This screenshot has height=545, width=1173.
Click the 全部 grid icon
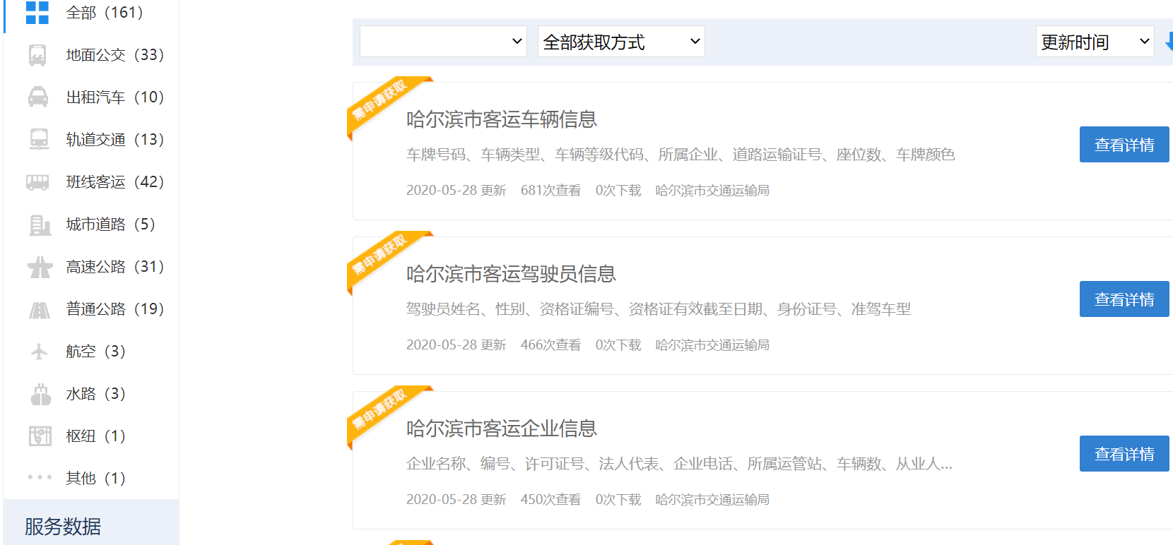(x=37, y=13)
